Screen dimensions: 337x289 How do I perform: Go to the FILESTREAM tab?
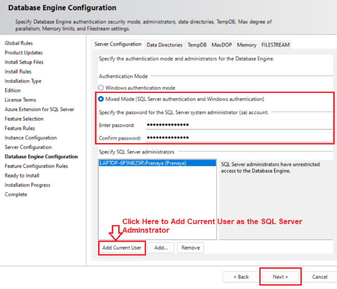point(275,45)
